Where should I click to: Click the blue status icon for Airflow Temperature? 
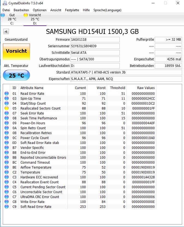[7, 167]
